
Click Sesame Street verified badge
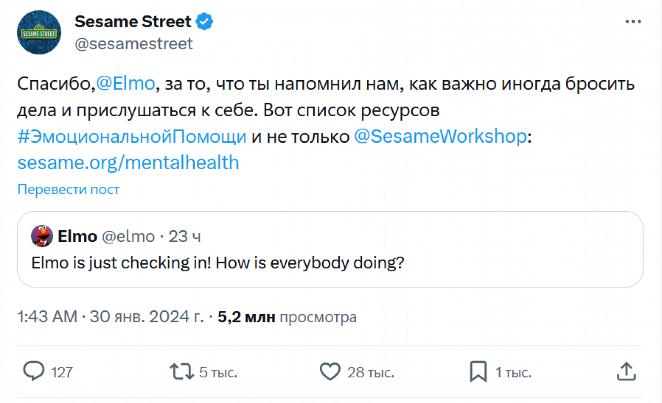pyautogui.click(x=204, y=22)
